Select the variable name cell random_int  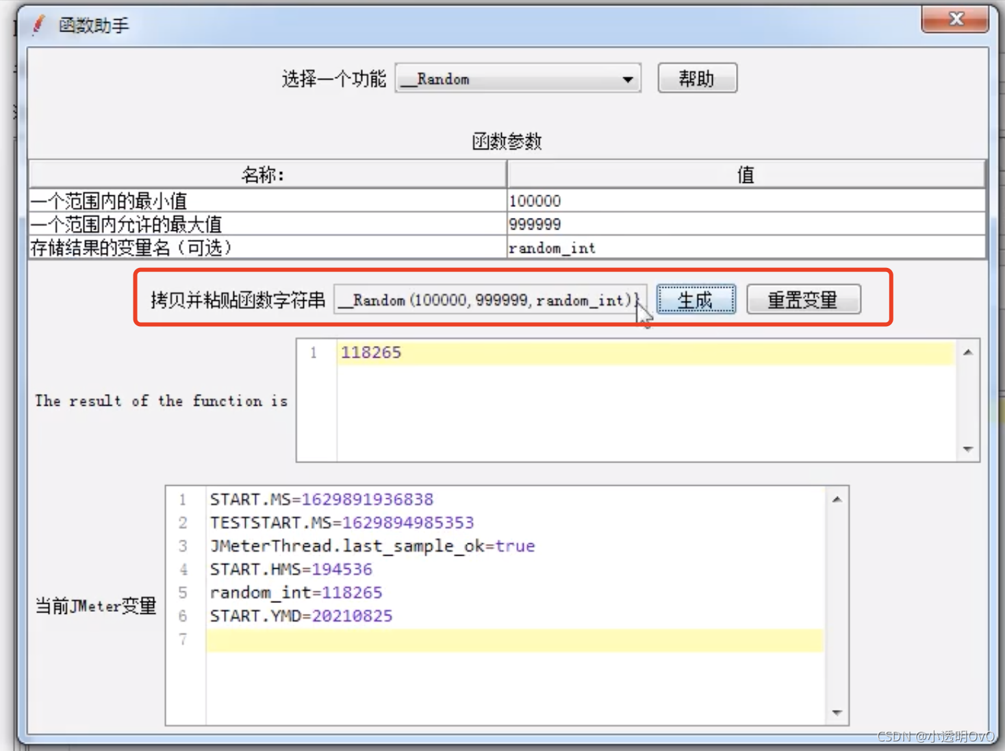(x=746, y=247)
